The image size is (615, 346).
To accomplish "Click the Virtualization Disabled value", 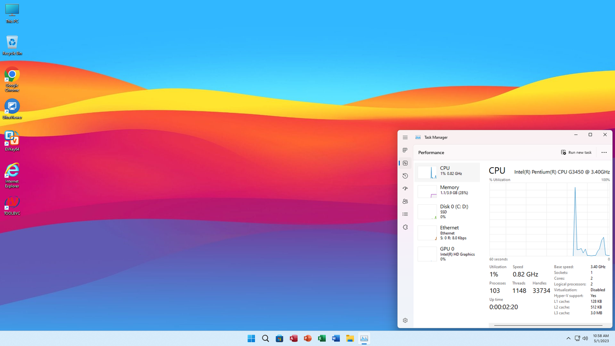I will tap(598, 290).
